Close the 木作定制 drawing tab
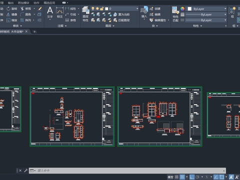The image size is (240, 180). [x=26, y=31]
